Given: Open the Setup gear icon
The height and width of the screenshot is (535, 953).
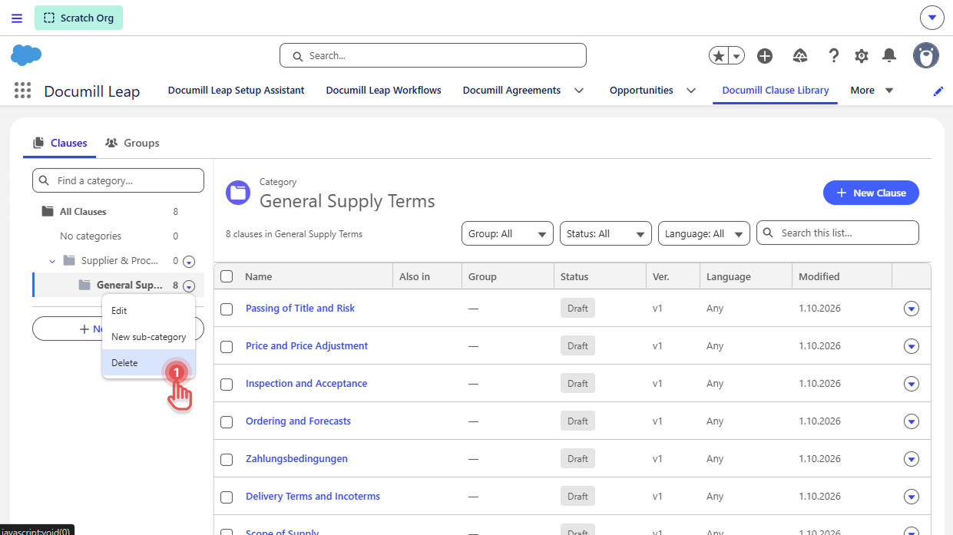Looking at the screenshot, I should [862, 55].
